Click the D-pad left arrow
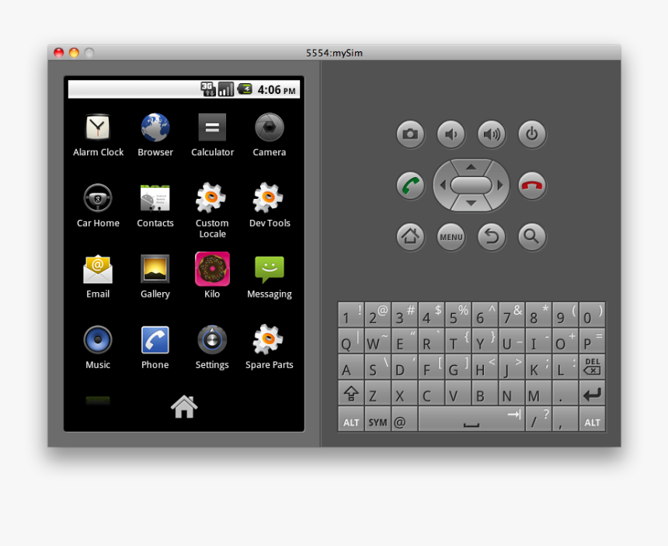Image resolution: width=668 pixels, height=546 pixels. pos(443,186)
